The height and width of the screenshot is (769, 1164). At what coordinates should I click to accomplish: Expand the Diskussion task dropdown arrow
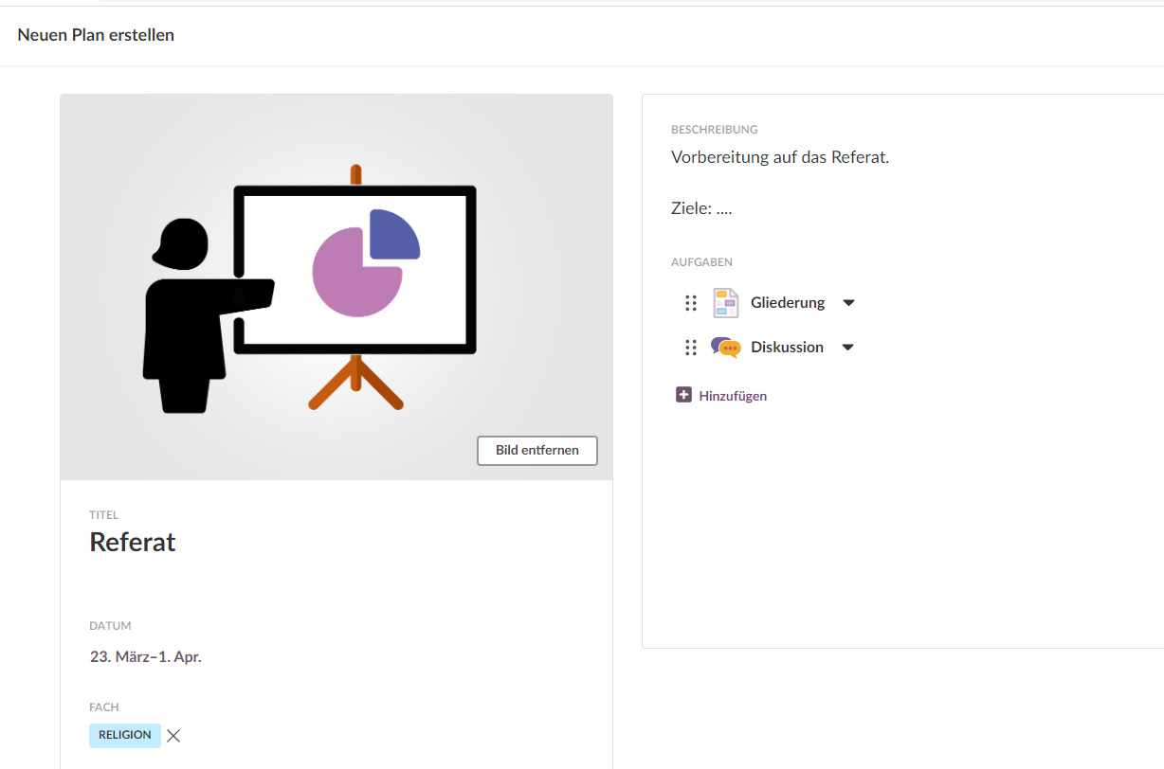(x=847, y=348)
